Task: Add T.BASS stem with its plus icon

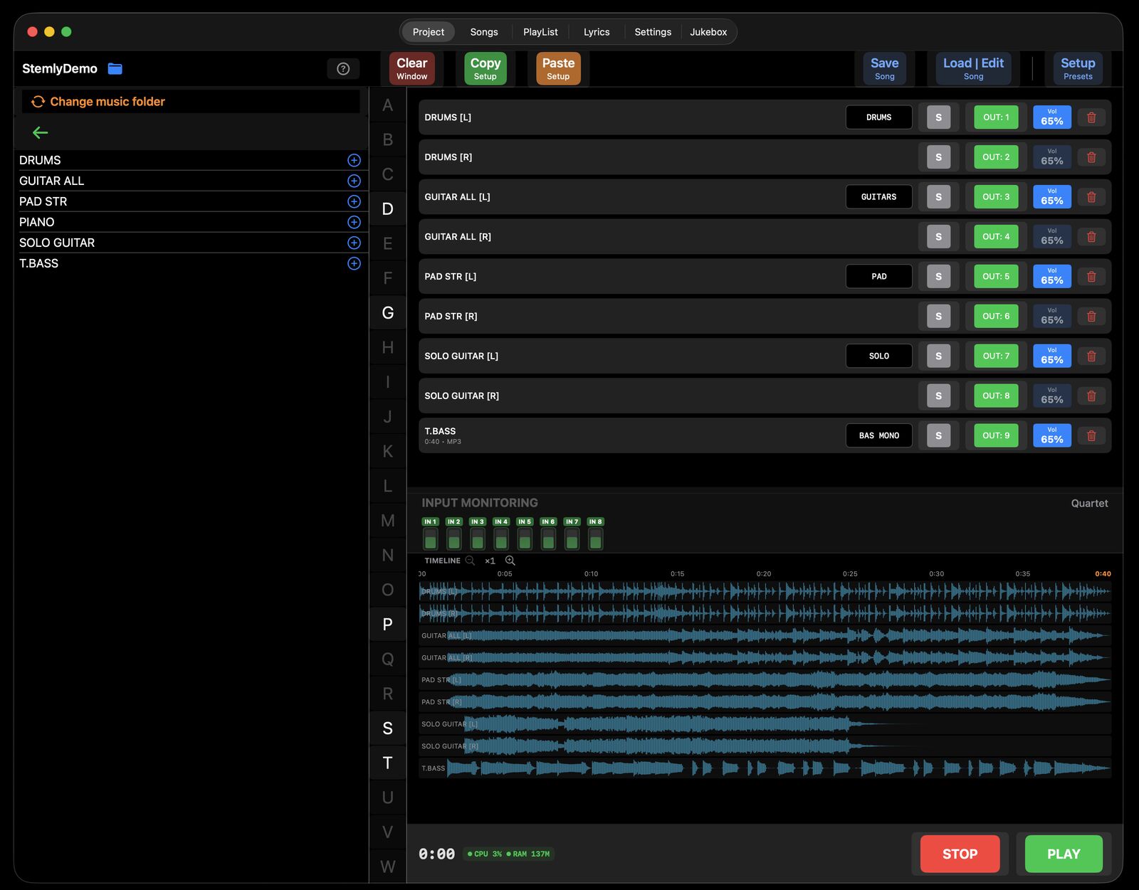Action: point(354,263)
